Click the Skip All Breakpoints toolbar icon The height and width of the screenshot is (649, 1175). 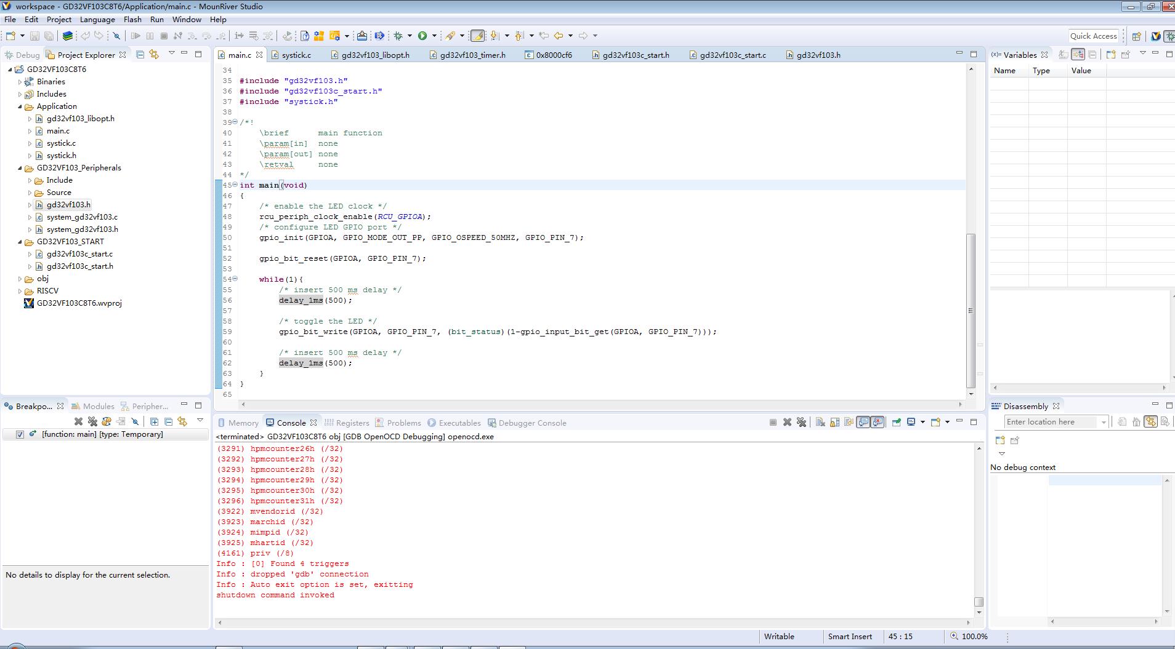point(116,36)
